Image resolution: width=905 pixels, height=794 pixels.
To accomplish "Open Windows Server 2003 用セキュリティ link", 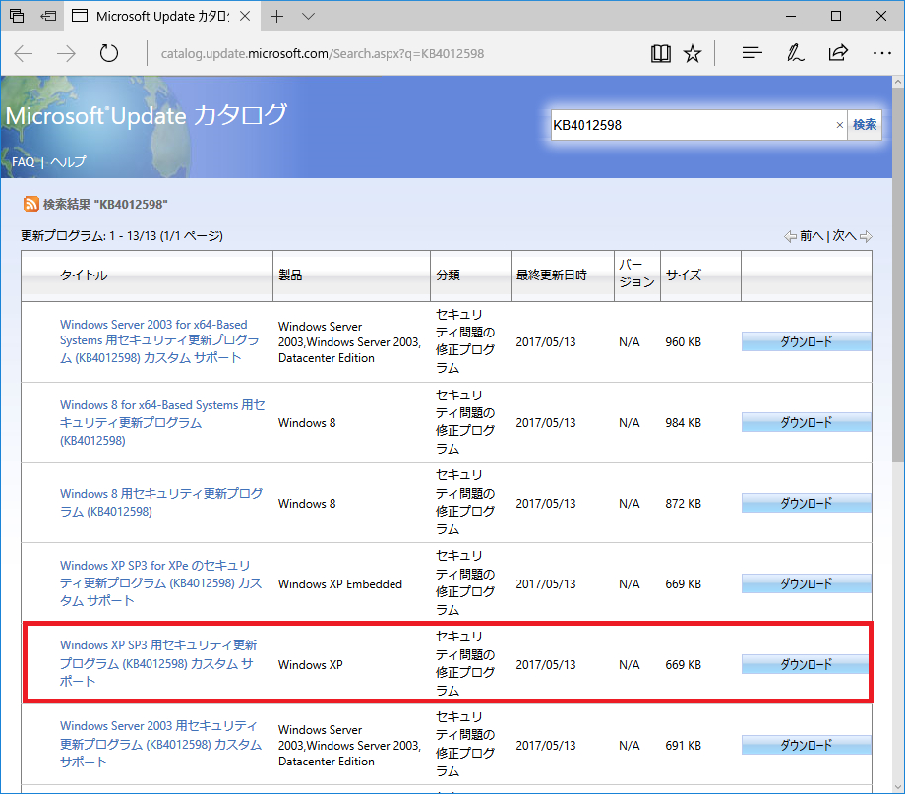I will (160, 745).
